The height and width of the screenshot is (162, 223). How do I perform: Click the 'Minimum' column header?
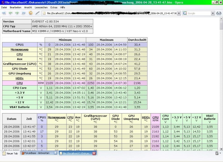[65, 40]
